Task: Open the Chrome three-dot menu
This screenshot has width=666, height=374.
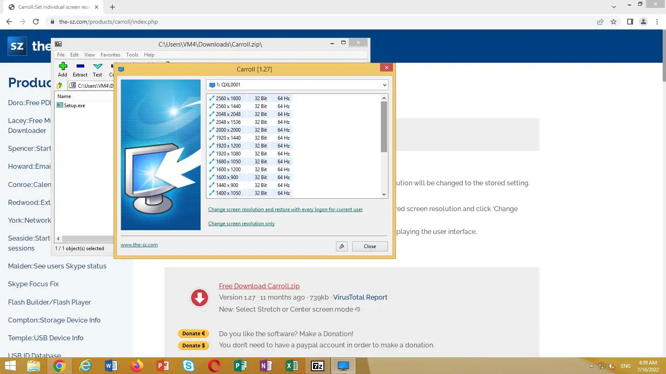Action: click(x=657, y=22)
